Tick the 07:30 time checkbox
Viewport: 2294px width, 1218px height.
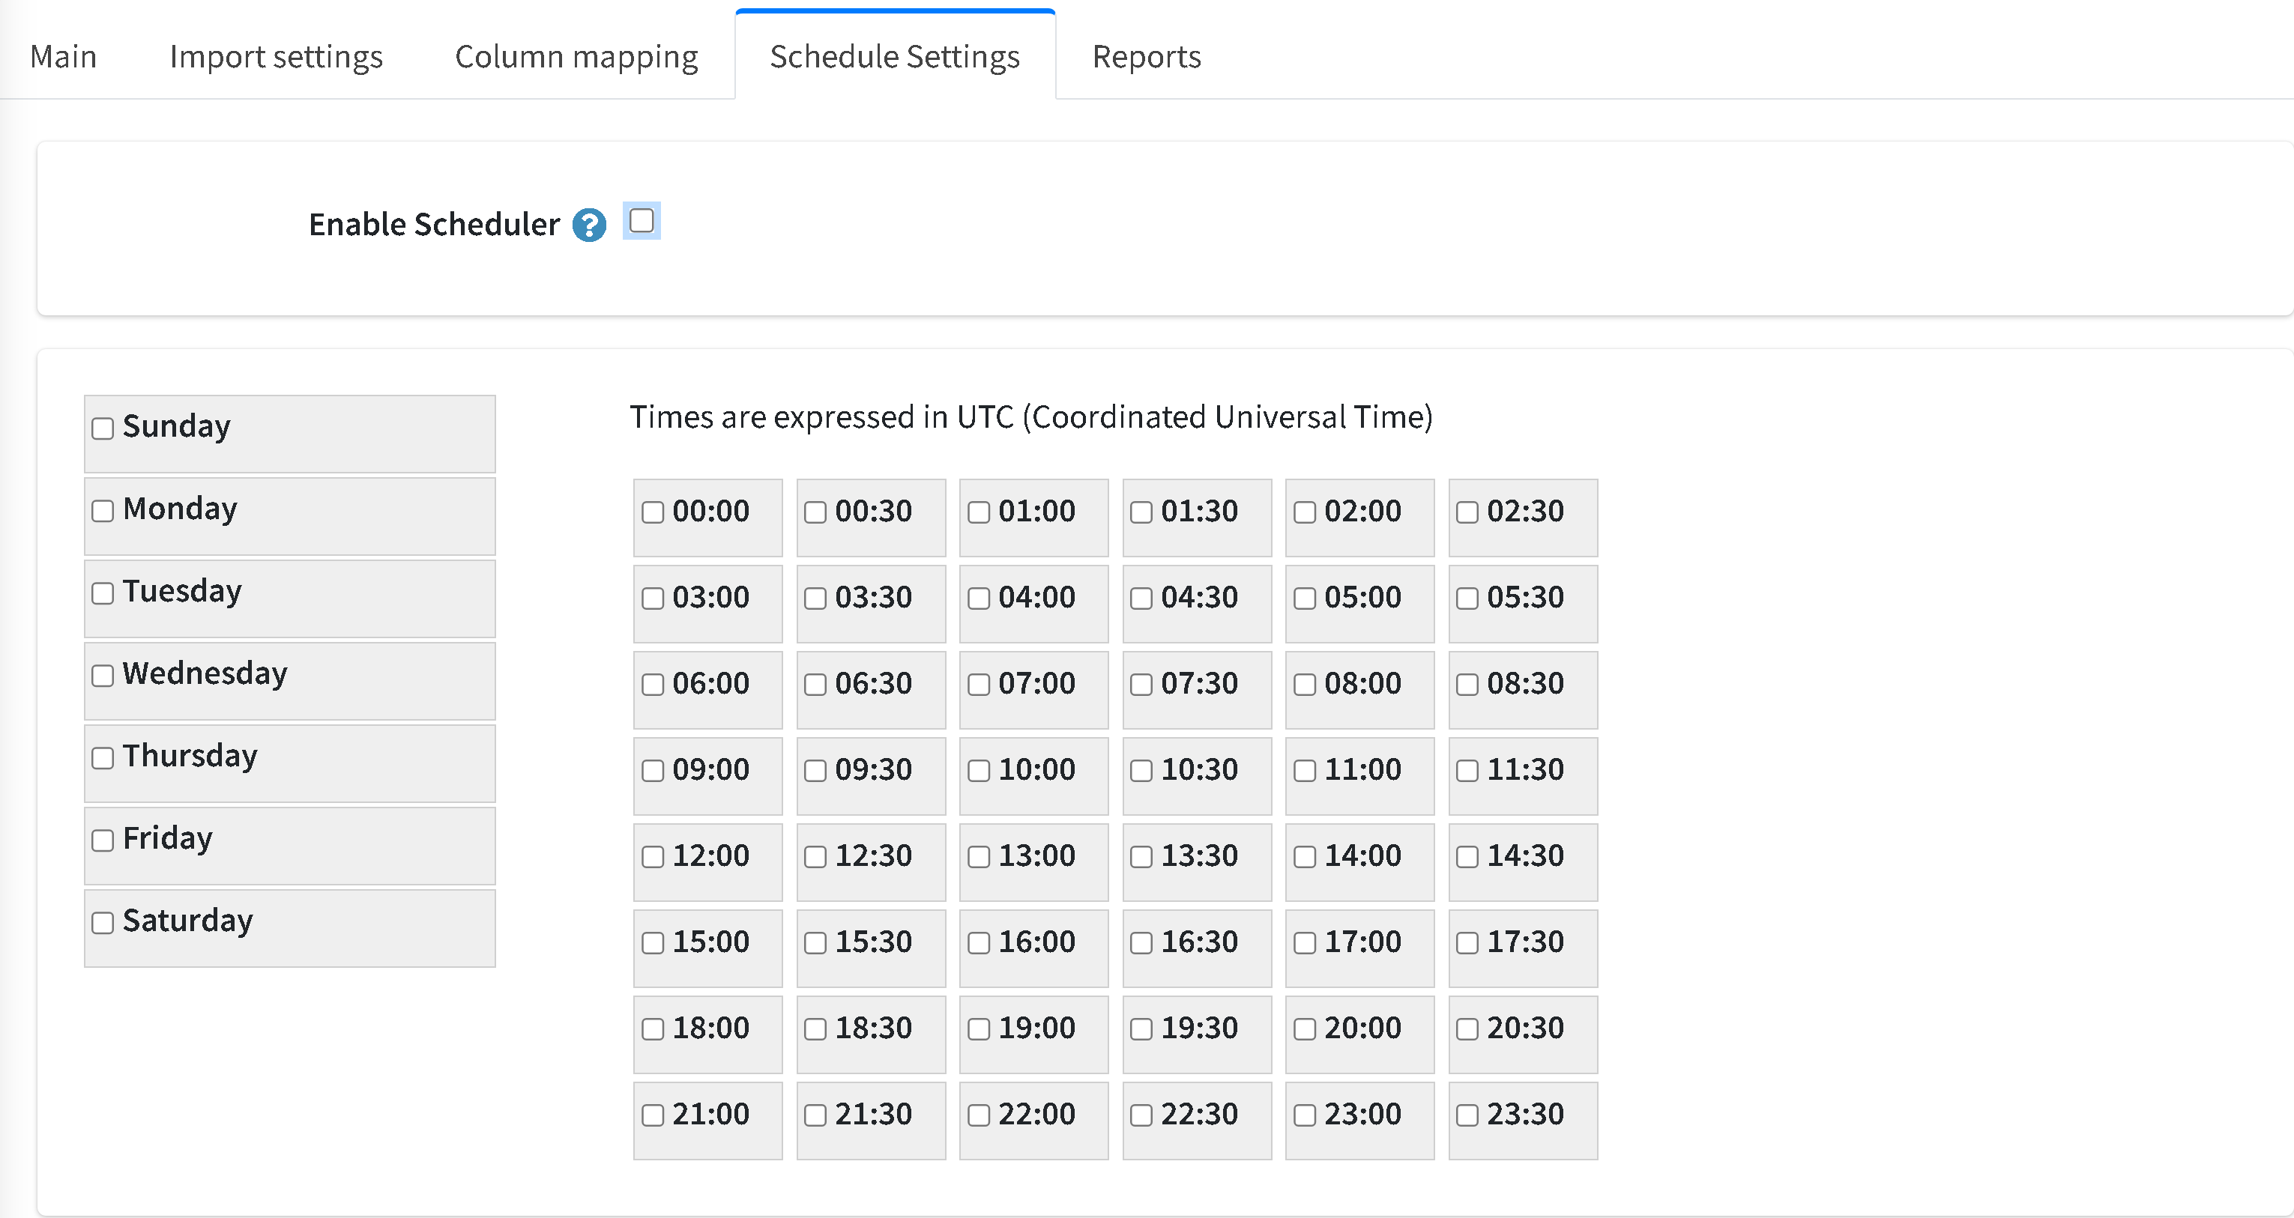click(1141, 685)
